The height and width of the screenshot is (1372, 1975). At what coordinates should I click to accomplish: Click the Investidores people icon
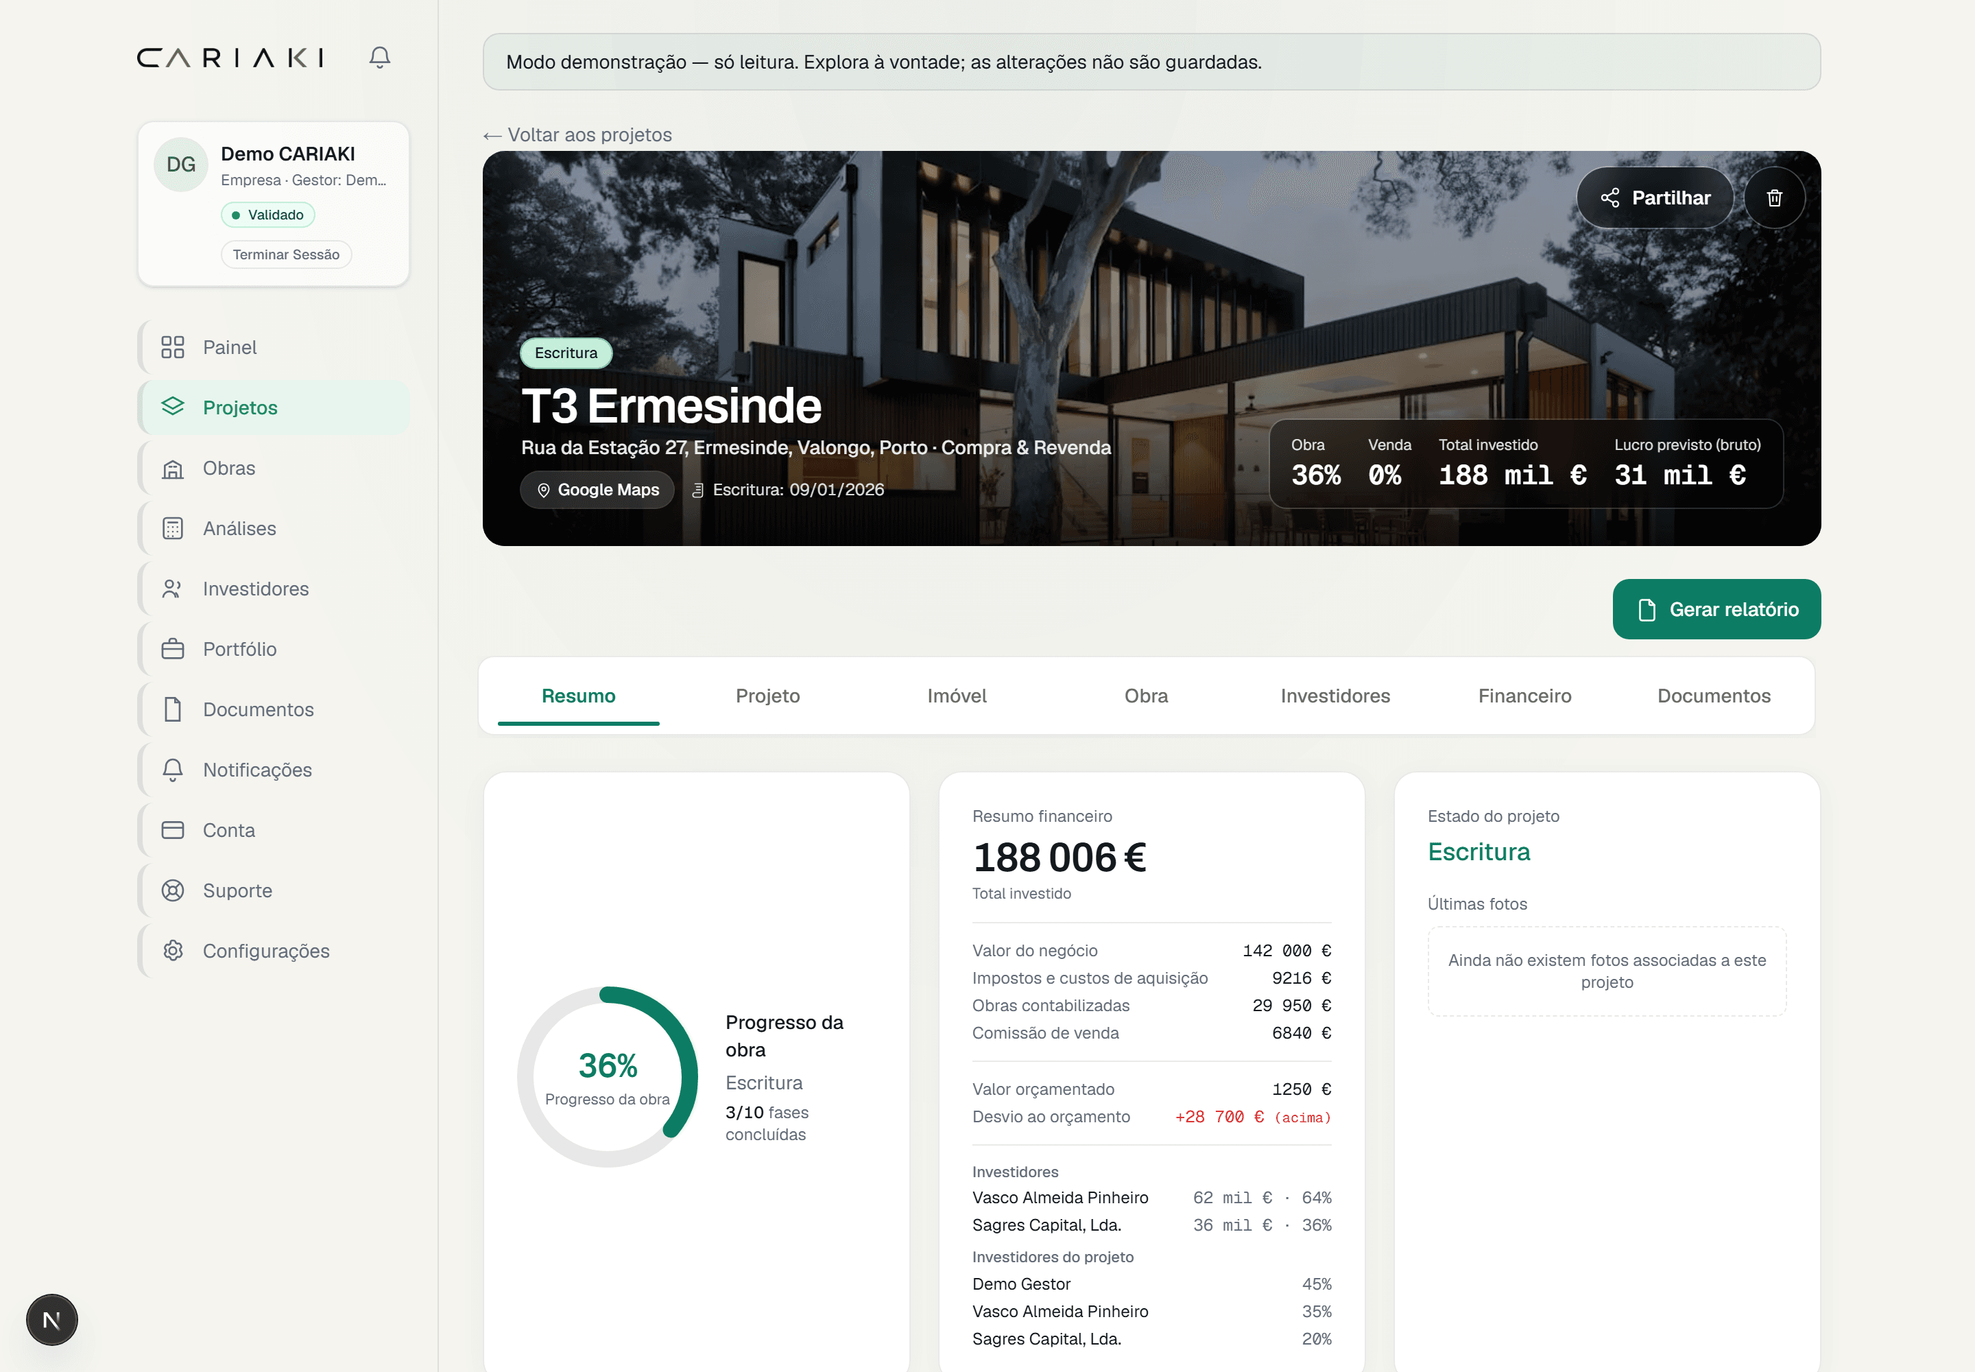pyautogui.click(x=173, y=589)
